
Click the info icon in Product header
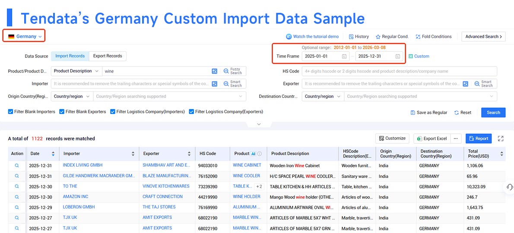259,154
